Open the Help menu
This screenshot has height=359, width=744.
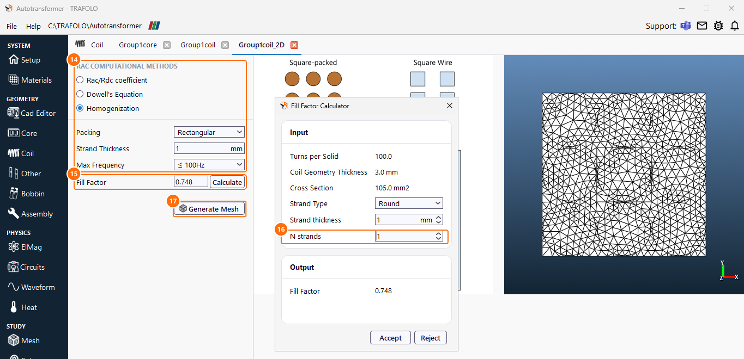[x=33, y=26]
